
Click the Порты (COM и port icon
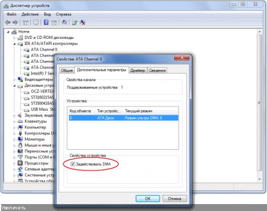tap(20, 157)
